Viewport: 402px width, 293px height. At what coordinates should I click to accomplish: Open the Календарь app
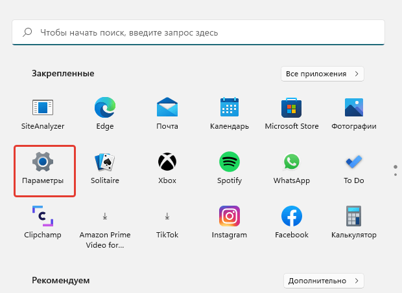tap(230, 114)
